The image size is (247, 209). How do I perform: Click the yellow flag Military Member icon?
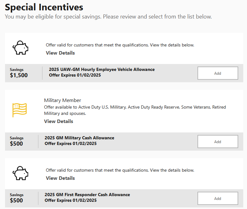19,110
